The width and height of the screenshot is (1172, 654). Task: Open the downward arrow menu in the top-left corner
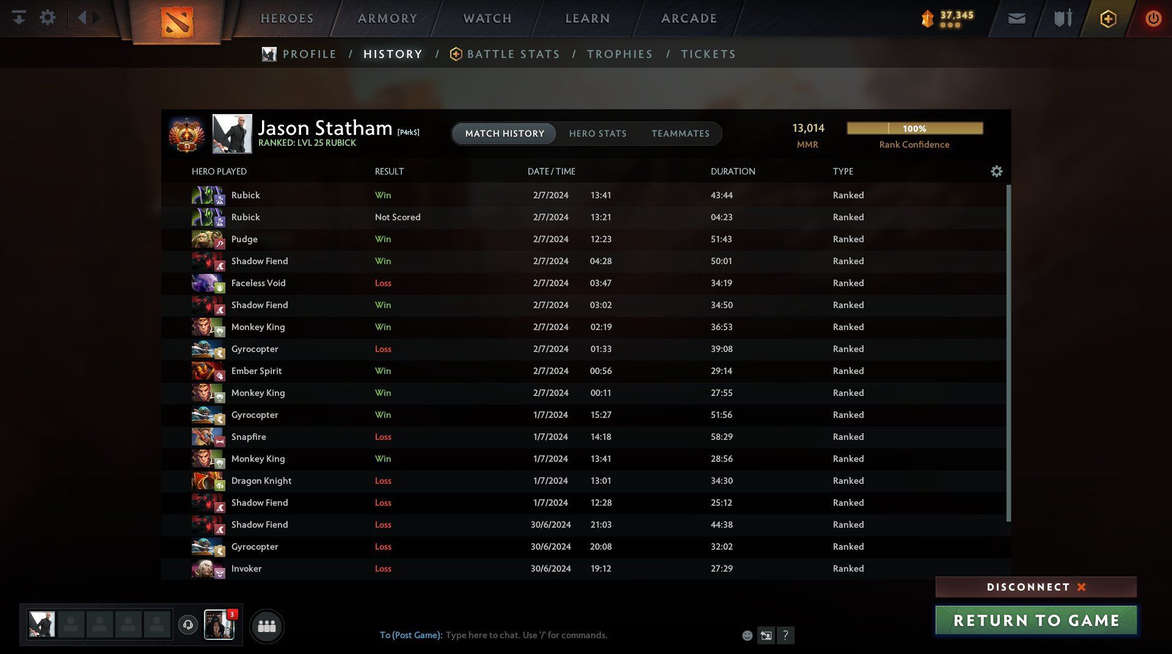click(x=19, y=17)
